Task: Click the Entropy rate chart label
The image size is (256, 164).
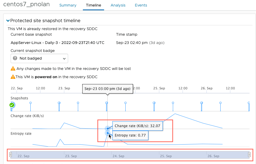Action: (21, 134)
